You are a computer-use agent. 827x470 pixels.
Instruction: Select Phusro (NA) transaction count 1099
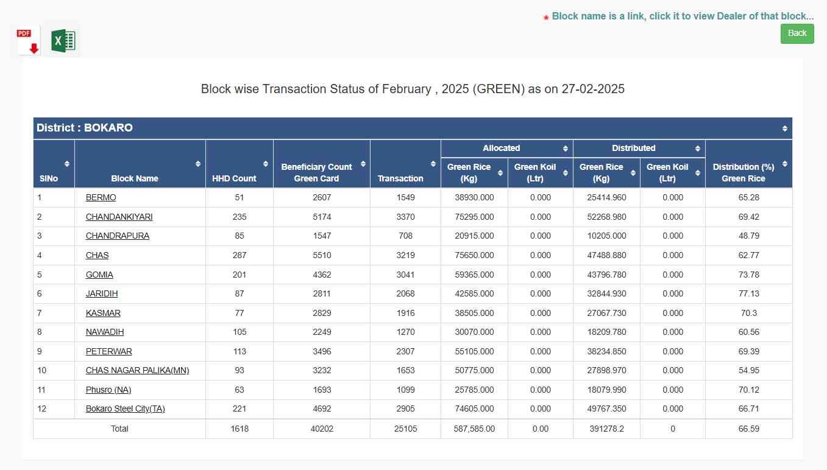coord(405,390)
